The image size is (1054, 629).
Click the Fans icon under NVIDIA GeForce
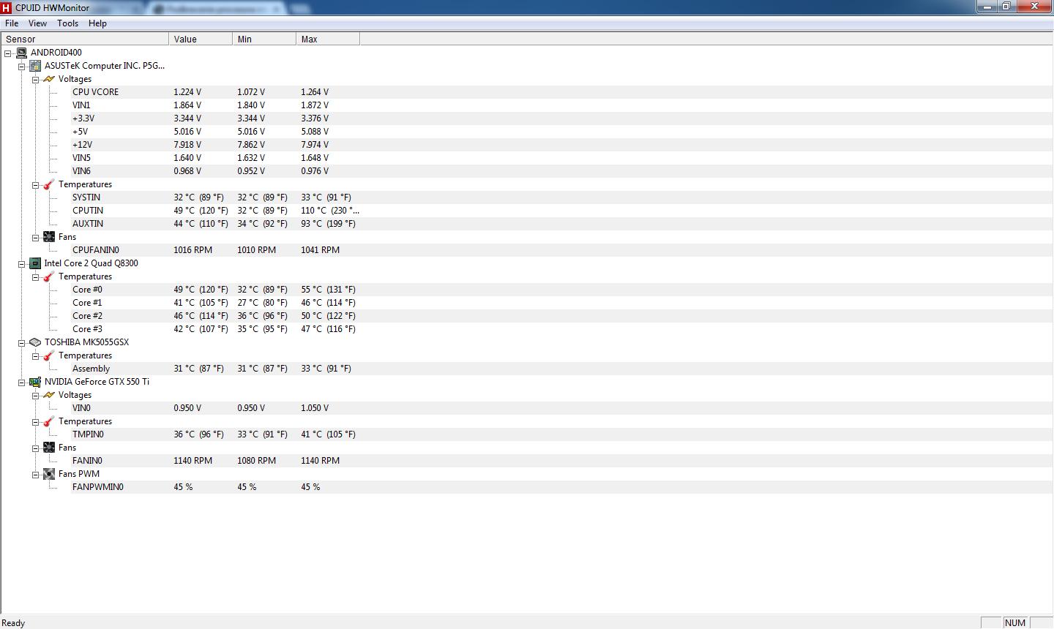[49, 448]
